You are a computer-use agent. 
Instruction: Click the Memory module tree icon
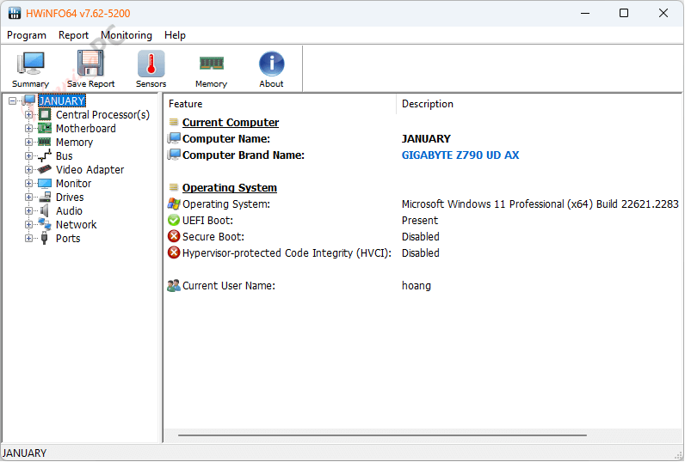45,142
